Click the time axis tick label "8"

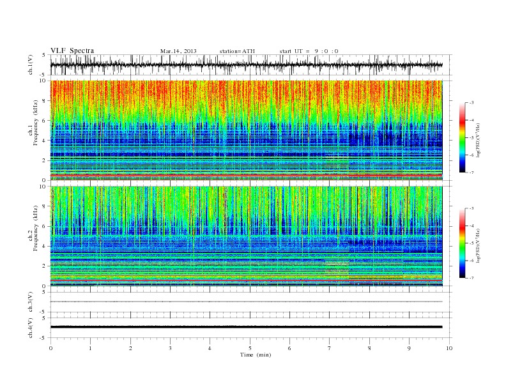(x=369, y=348)
